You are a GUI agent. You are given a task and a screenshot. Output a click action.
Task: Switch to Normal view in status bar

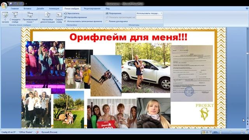[203, 132]
